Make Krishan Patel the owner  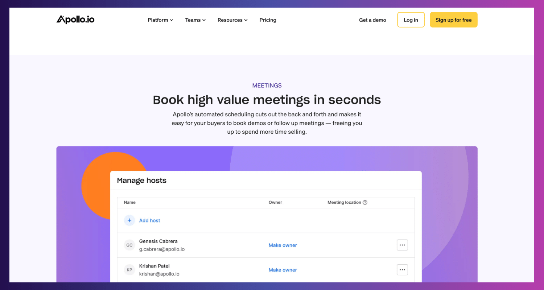click(x=283, y=270)
